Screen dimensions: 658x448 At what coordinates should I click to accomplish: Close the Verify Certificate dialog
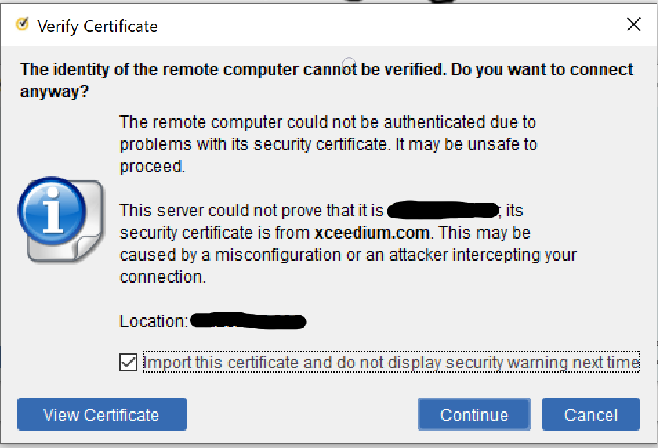(633, 25)
